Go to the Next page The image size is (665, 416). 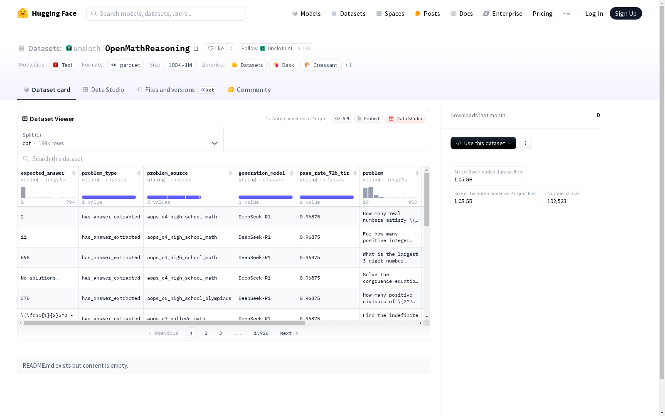point(289,333)
